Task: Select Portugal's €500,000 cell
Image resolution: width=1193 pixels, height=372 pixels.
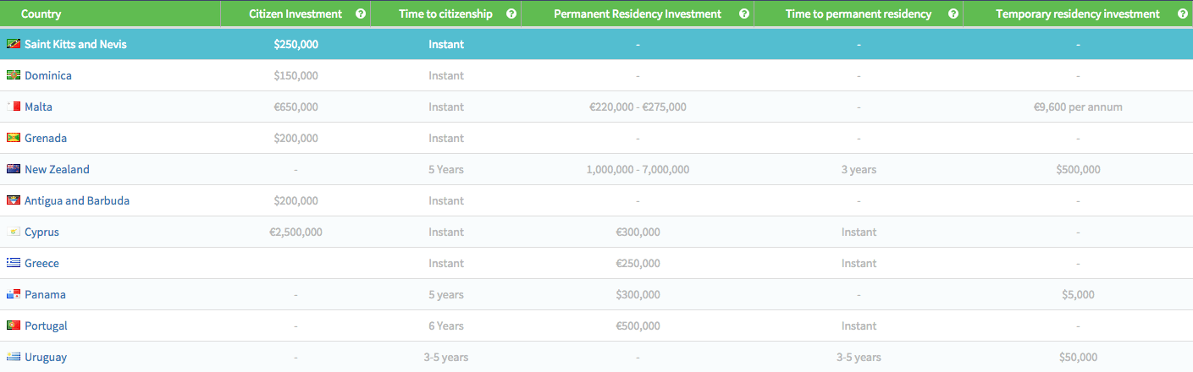Action: 638,325
